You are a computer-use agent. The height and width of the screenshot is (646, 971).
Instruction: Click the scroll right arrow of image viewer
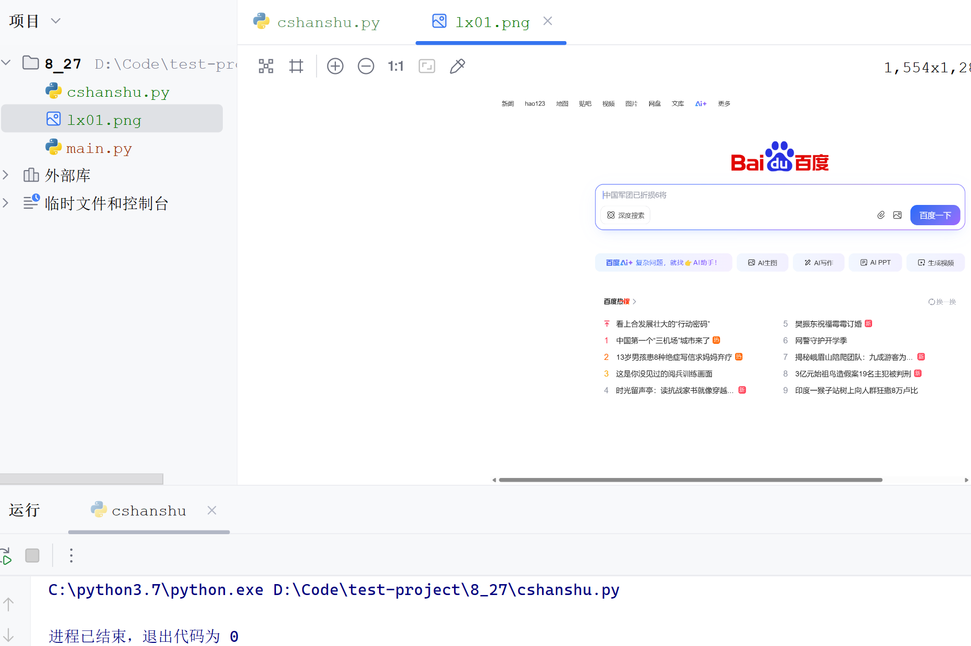click(x=966, y=480)
